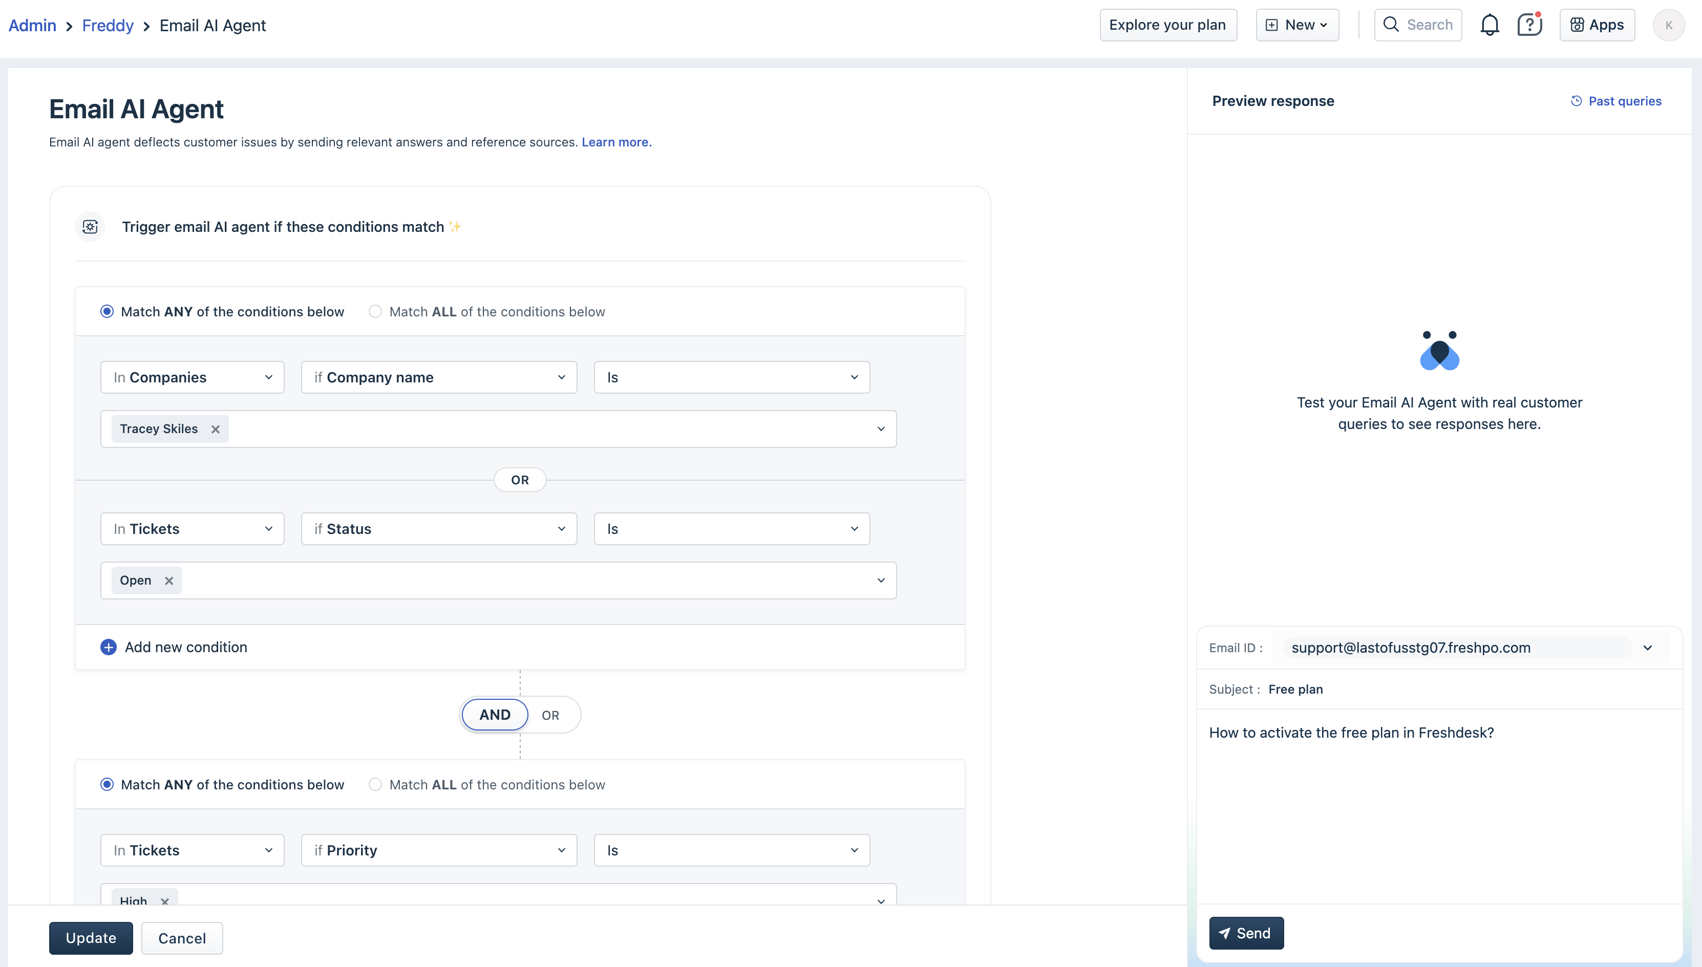
Task: Open the New menu
Action: 1297,25
